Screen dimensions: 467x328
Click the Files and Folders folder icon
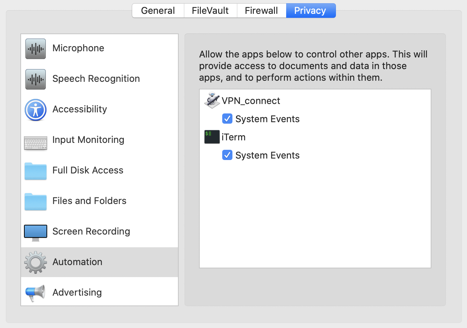[x=36, y=201]
